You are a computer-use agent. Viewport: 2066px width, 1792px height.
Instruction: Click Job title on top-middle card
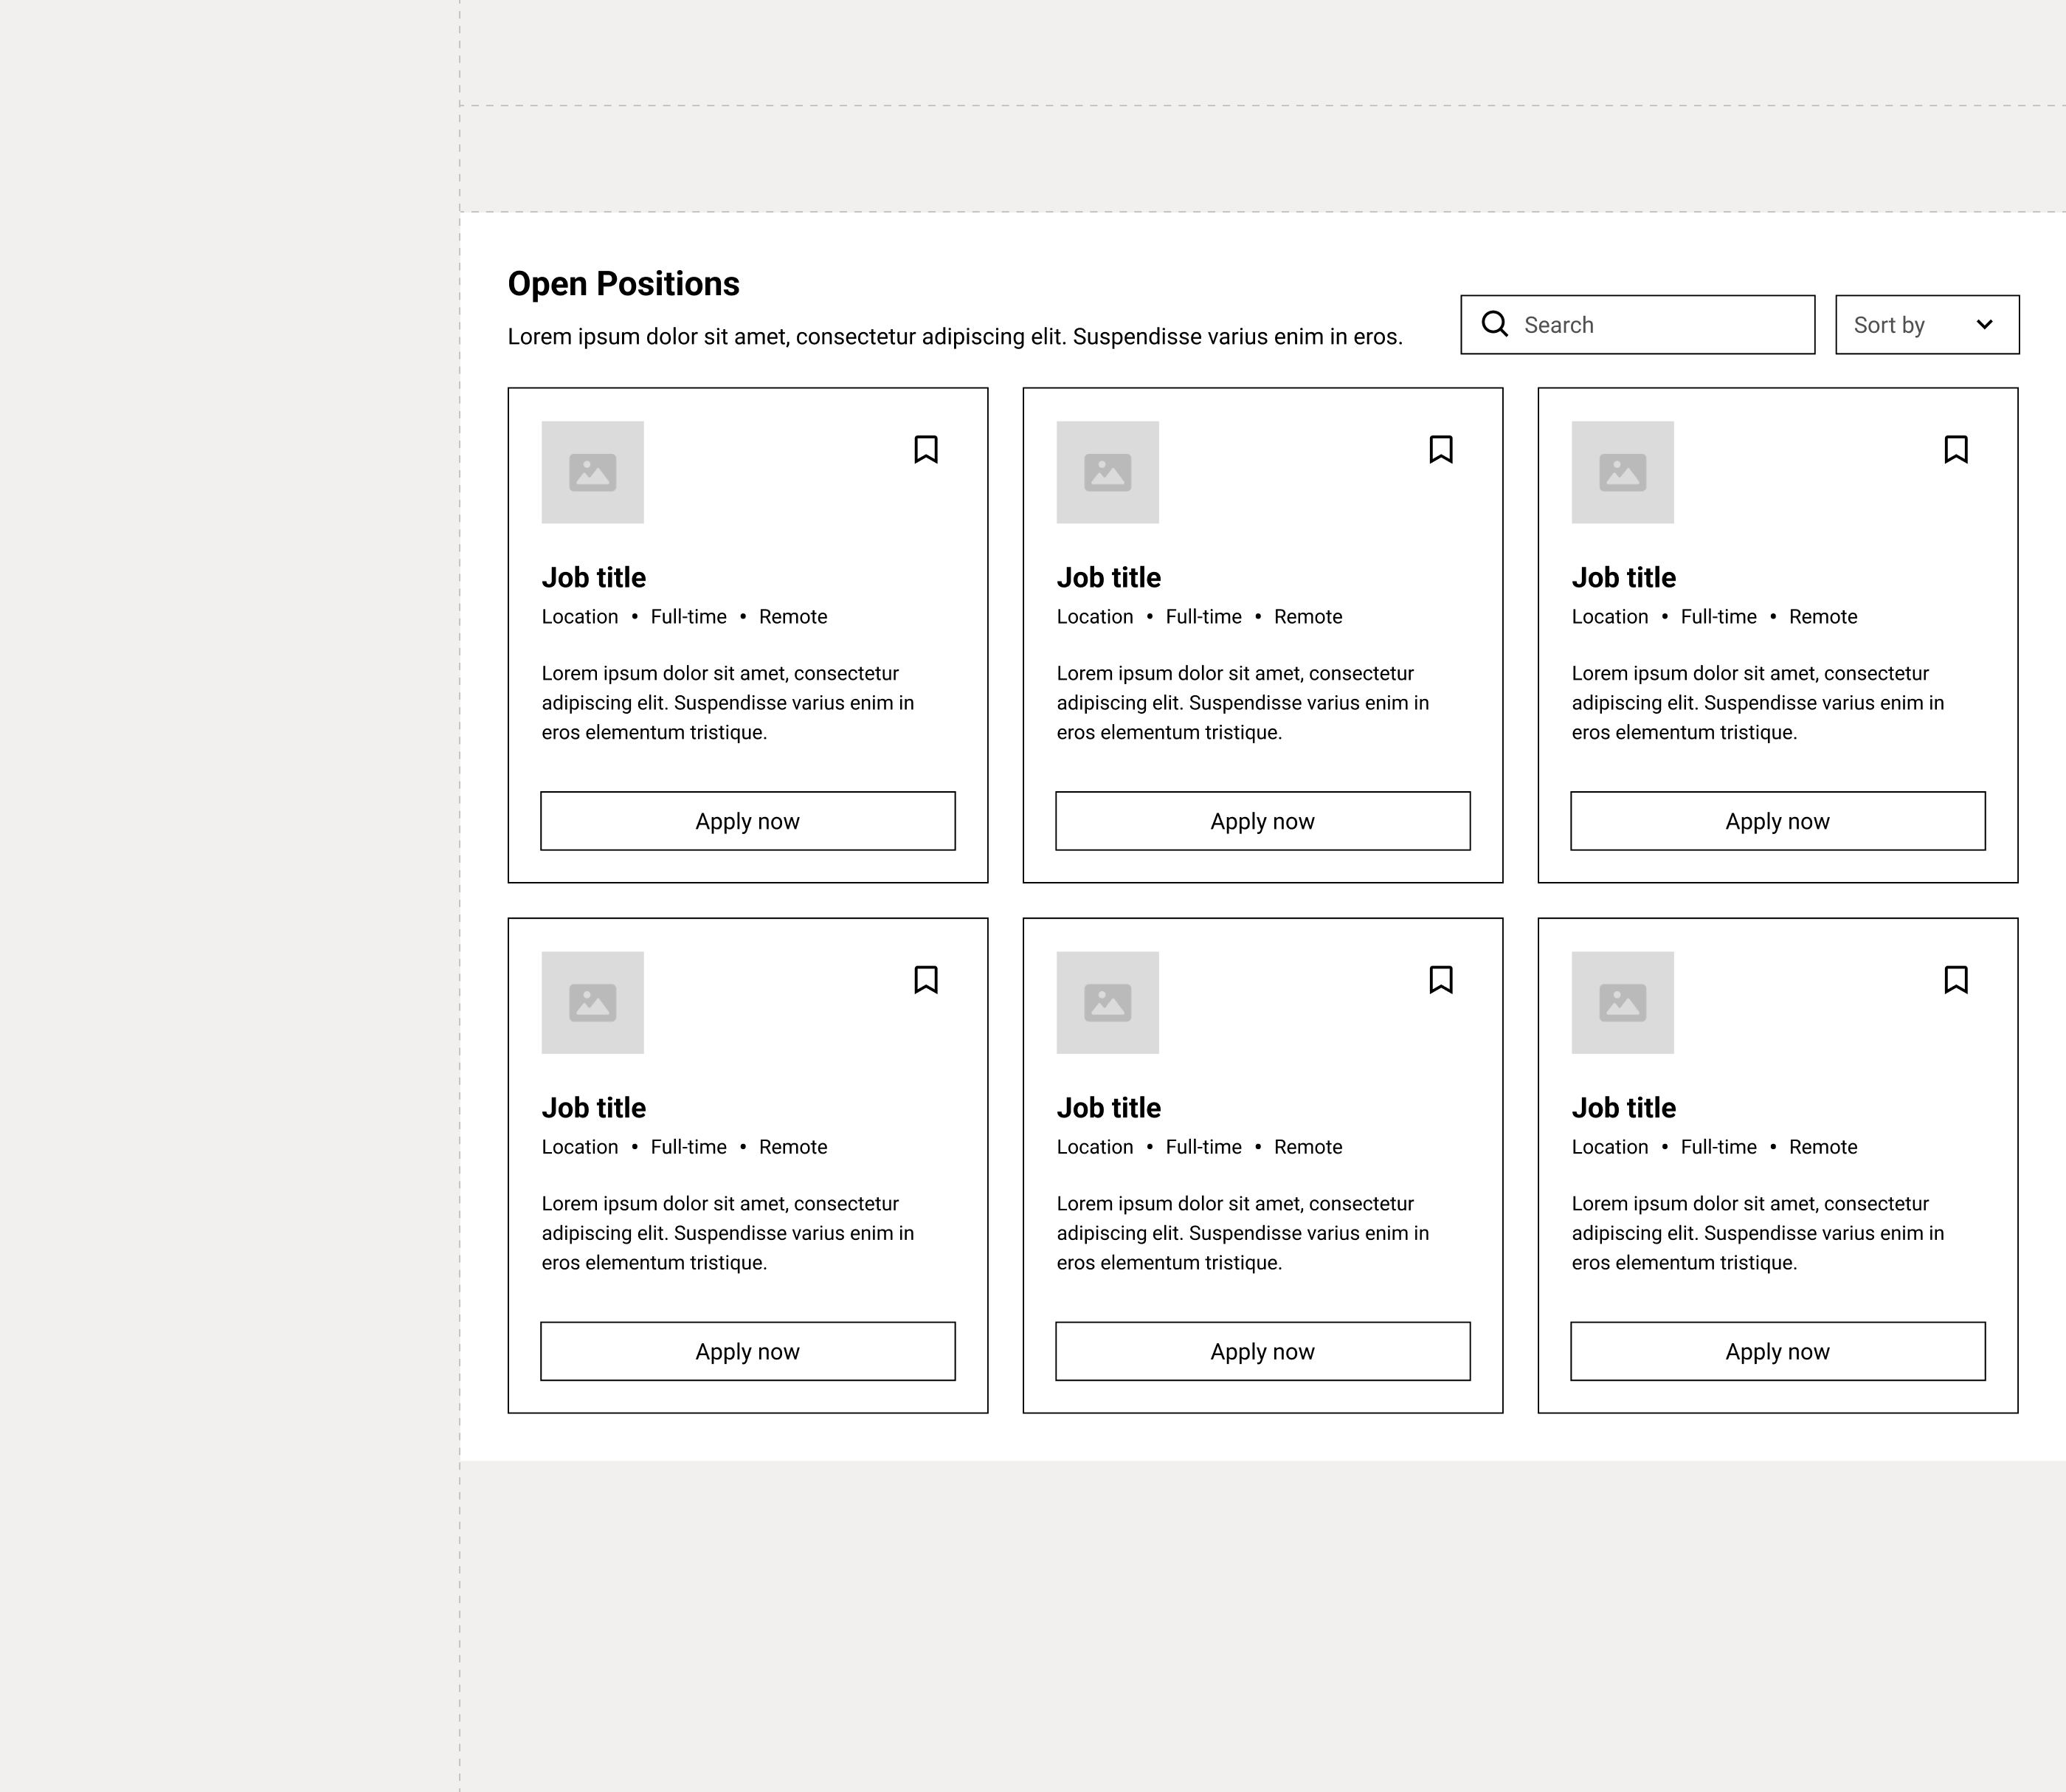click(1108, 578)
